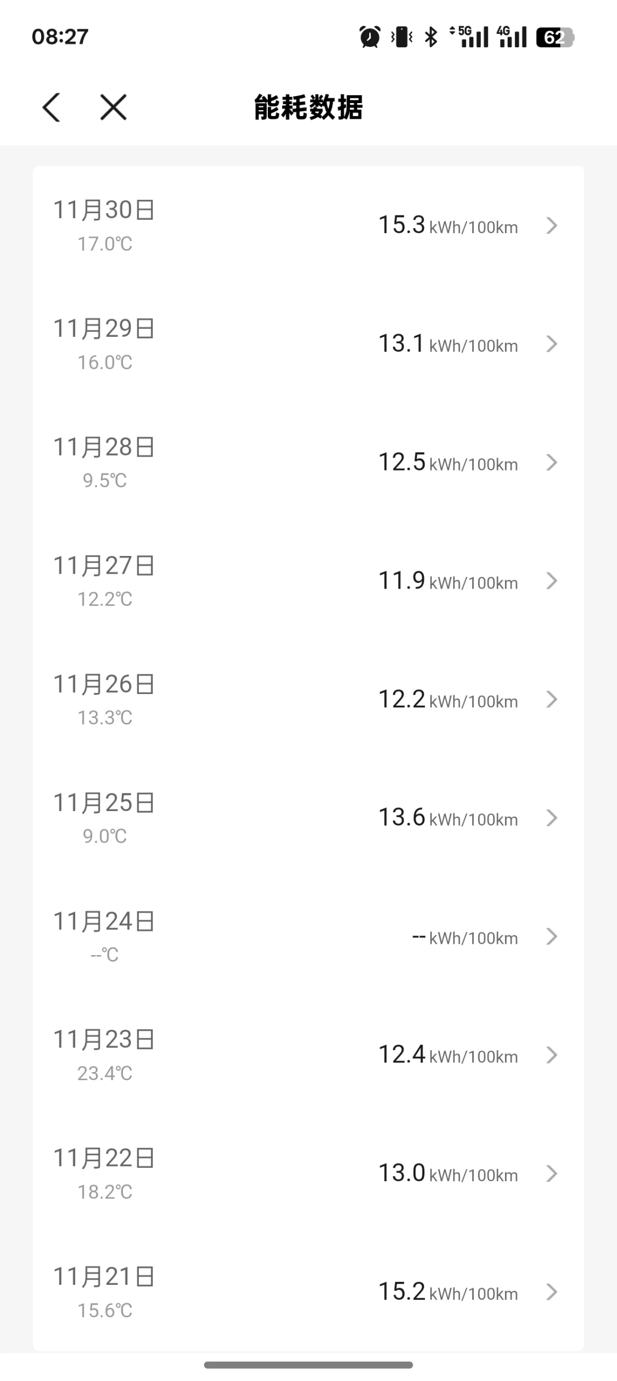The width and height of the screenshot is (617, 1381).
Task: Tap the 4G signal strength icon
Action: [511, 37]
